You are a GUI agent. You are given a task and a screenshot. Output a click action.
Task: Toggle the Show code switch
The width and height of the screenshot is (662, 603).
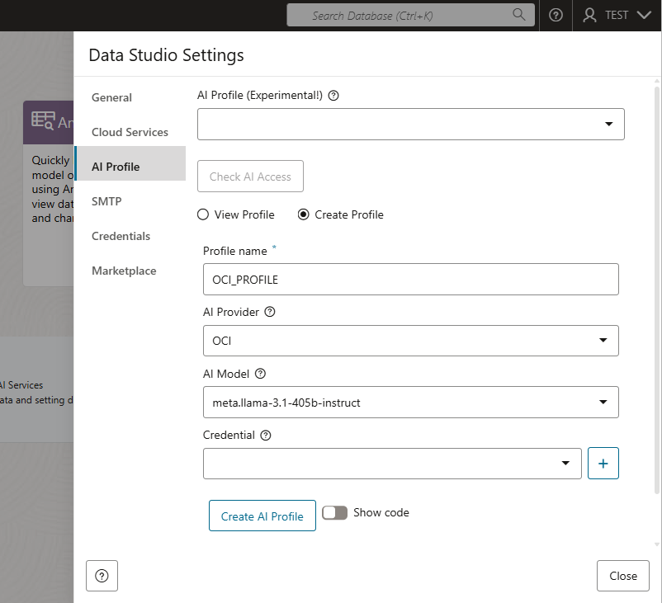[334, 513]
